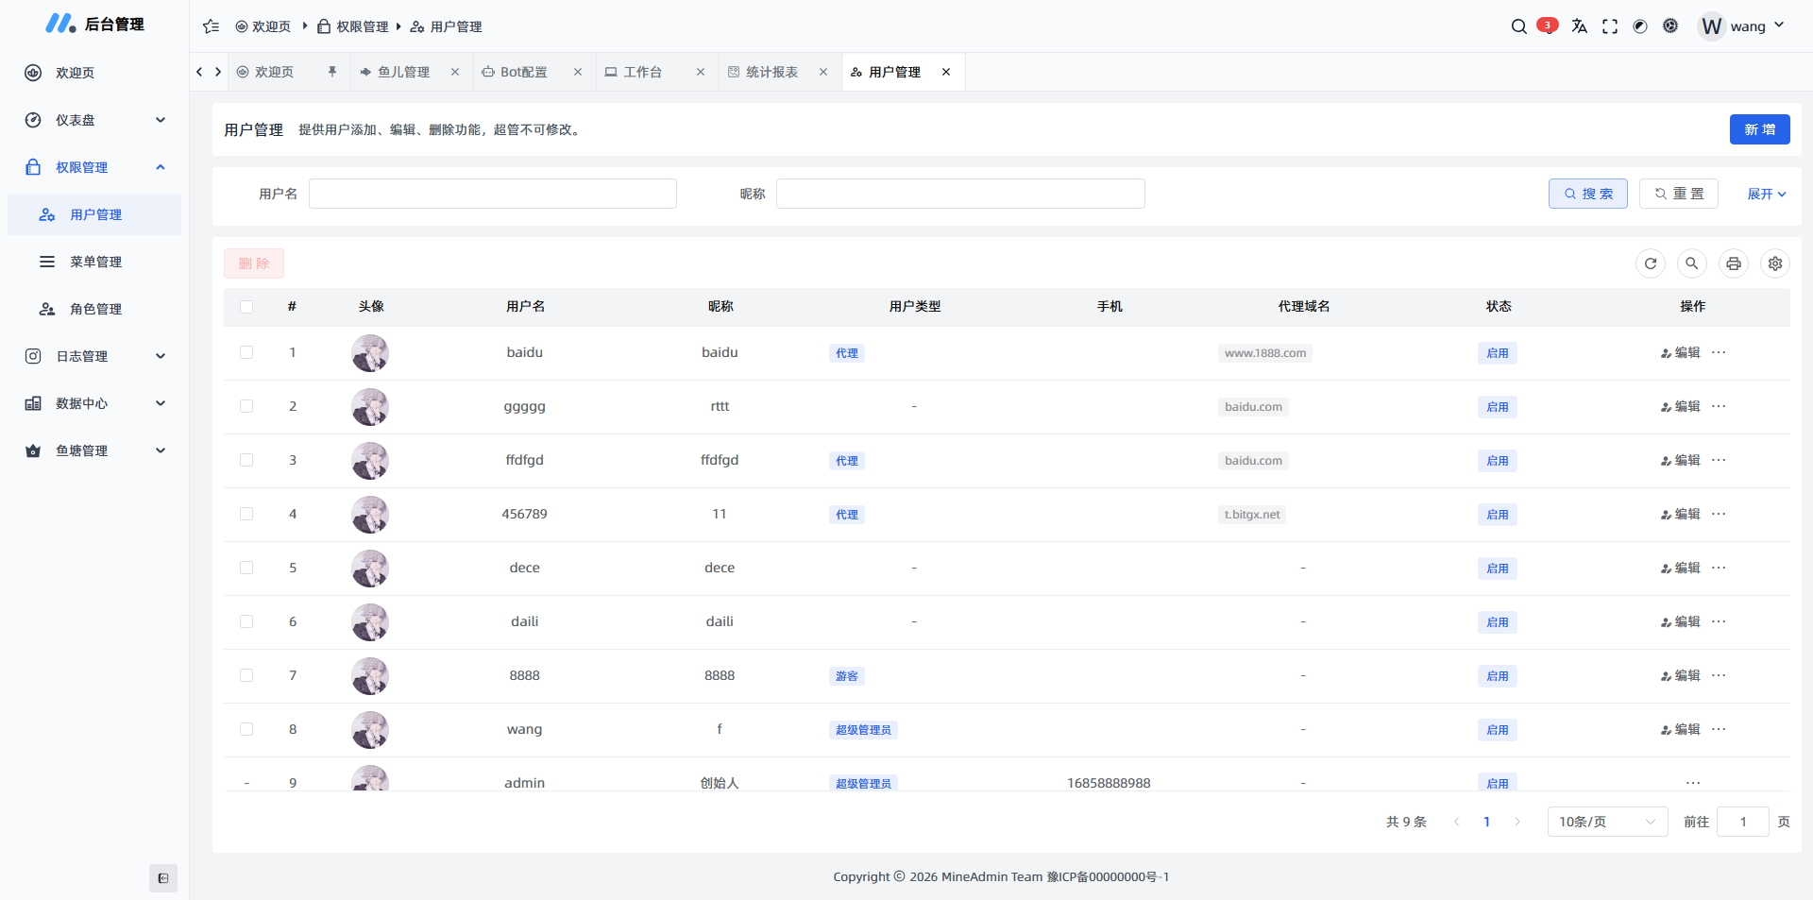Expand the 展开 search filters

[x=1766, y=194]
